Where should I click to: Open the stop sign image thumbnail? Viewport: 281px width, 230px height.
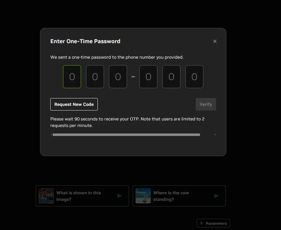46,196
